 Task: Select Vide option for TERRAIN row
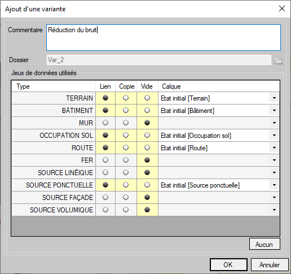click(147, 98)
